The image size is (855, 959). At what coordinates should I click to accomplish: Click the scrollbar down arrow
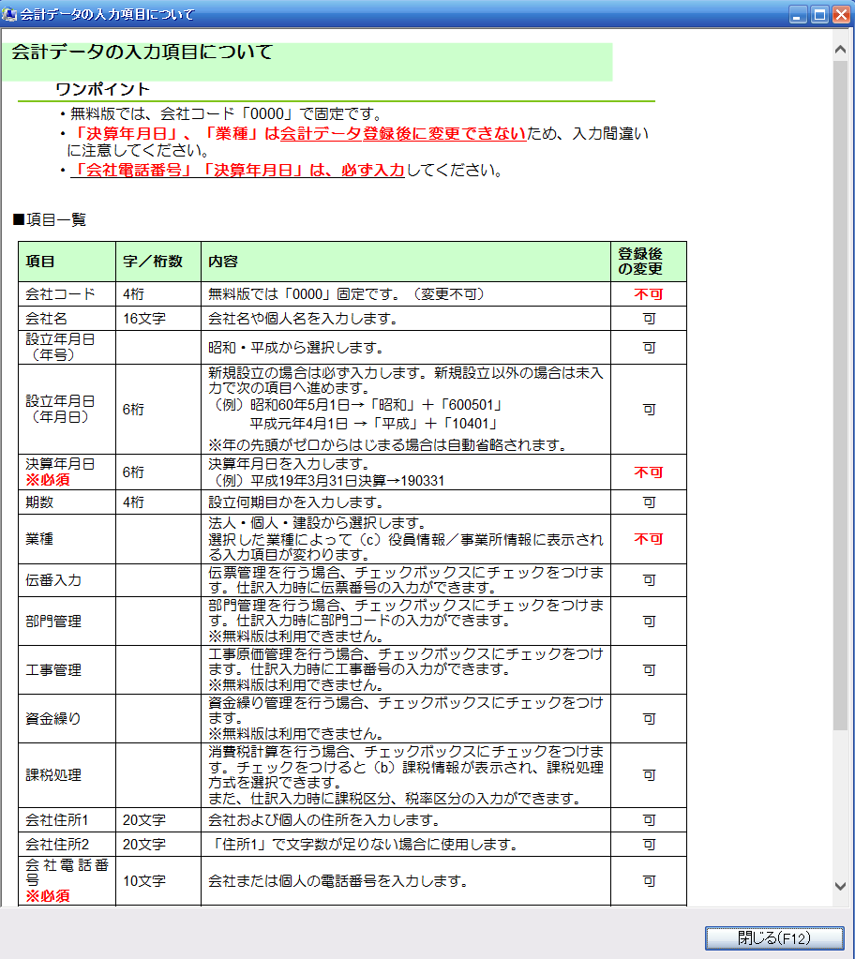(840, 885)
